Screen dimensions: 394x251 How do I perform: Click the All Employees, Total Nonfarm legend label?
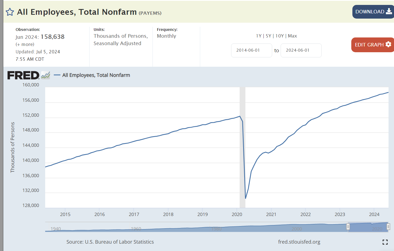(96, 75)
